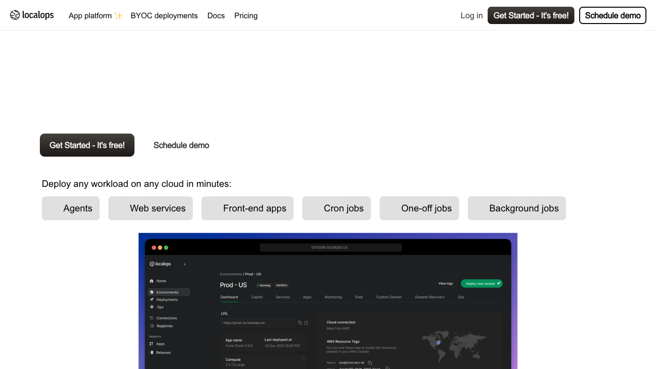The height and width of the screenshot is (369, 656).
Task: Click the Sandbox badge next to Prod - US
Action: click(x=281, y=285)
